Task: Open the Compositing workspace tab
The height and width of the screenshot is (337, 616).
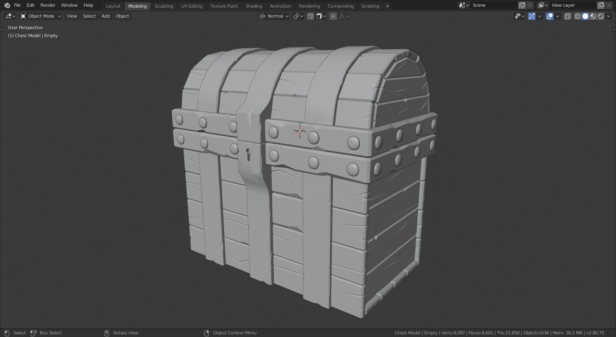Action: (341, 6)
